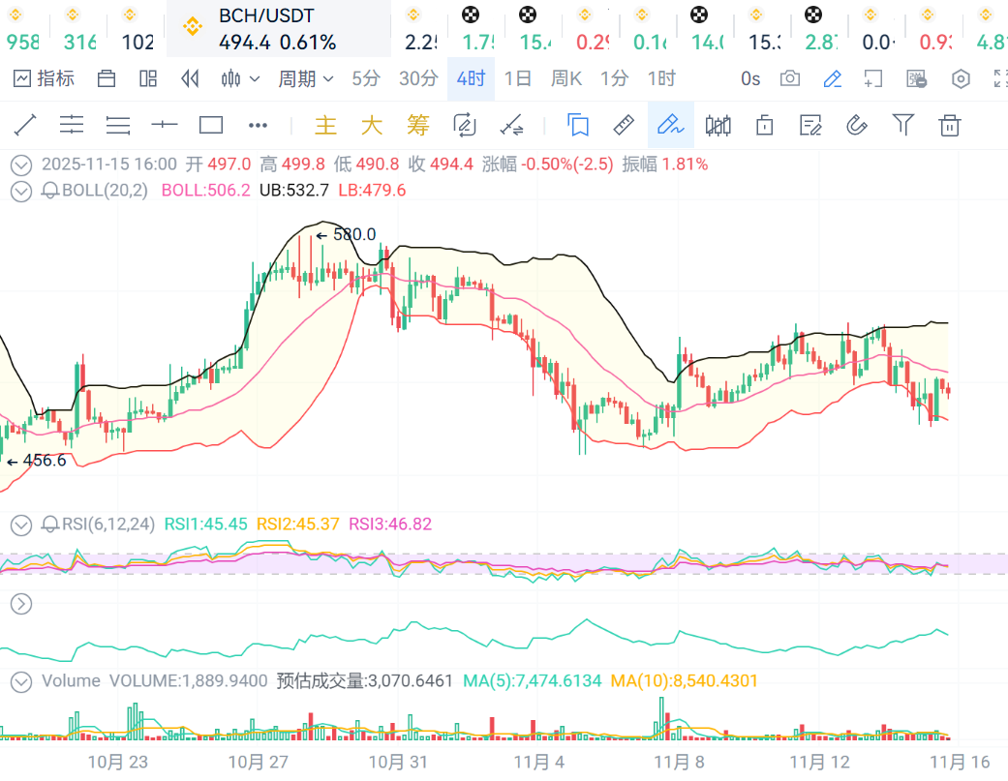The image size is (1008, 781).
Task: Open chart settings hexagon icon
Action: point(961,79)
